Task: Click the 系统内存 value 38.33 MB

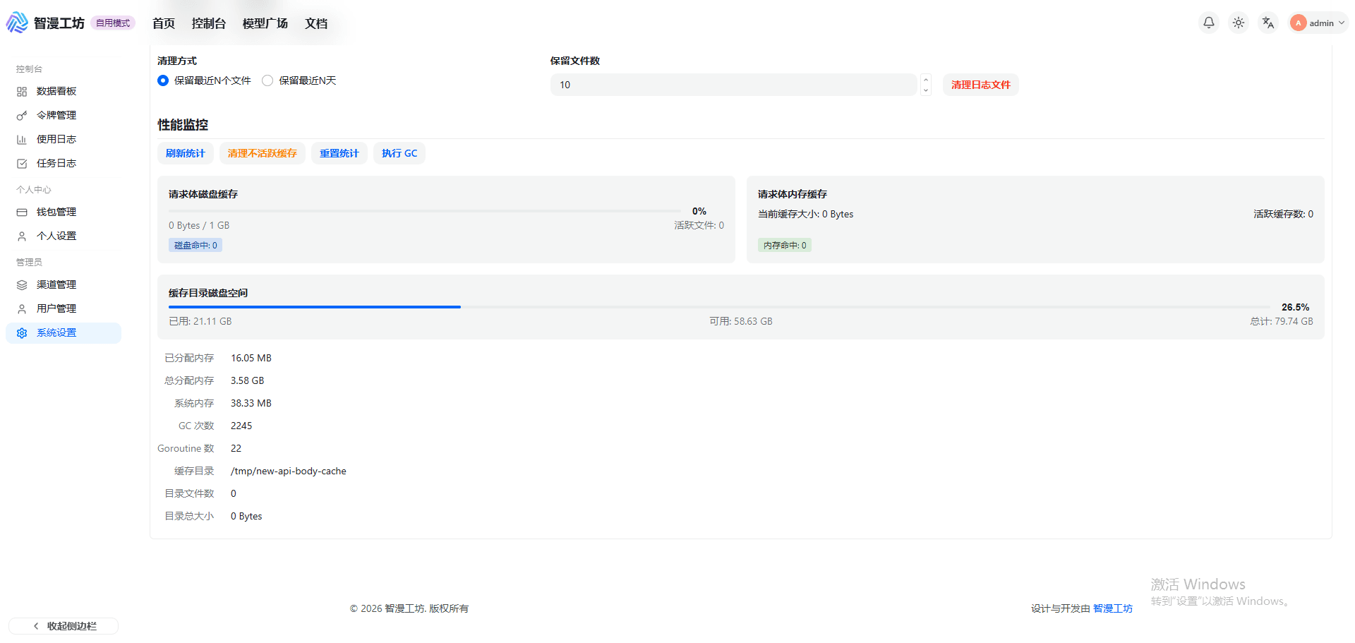Action: click(251, 403)
